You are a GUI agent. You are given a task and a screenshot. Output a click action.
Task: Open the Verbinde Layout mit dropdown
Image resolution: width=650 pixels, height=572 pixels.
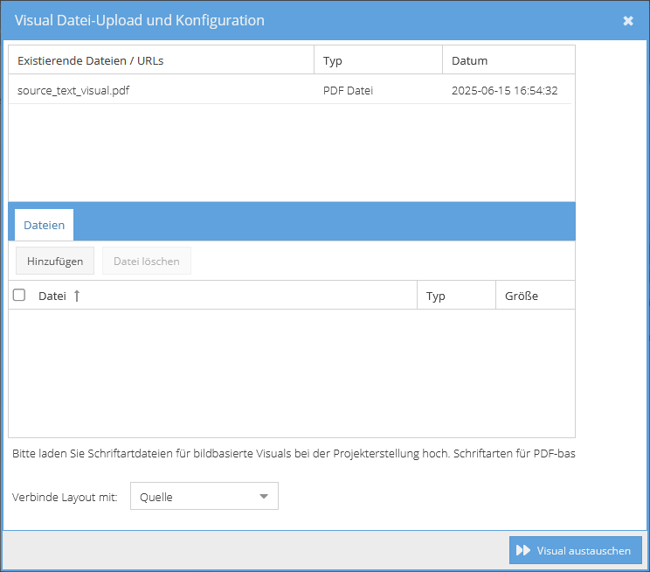[x=204, y=497]
